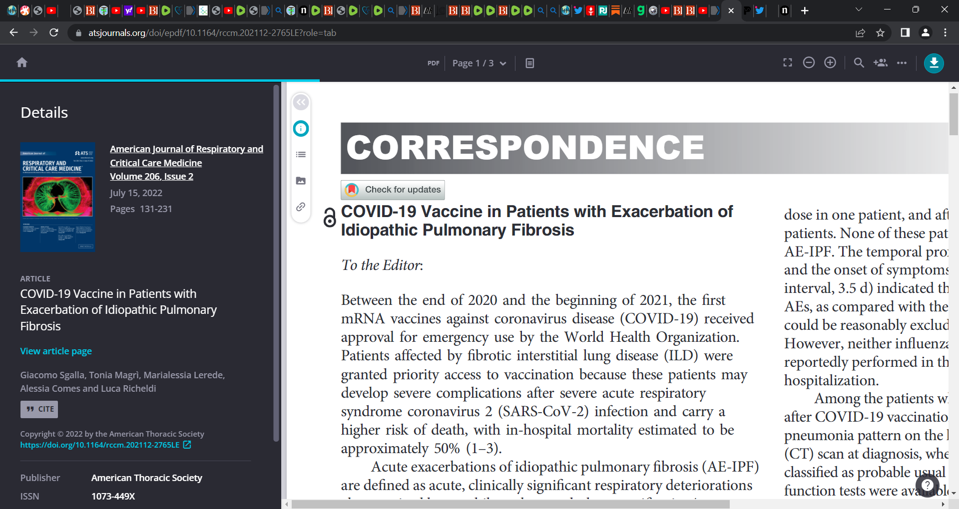Select the info details panel icon
This screenshot has width=959, height=509.
(301, 129)
